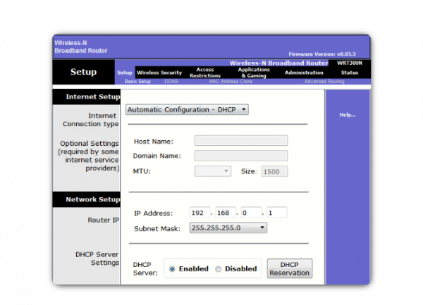Open the Help link
The height and width of the screenshot is (305, 423).
coord(347,115)
